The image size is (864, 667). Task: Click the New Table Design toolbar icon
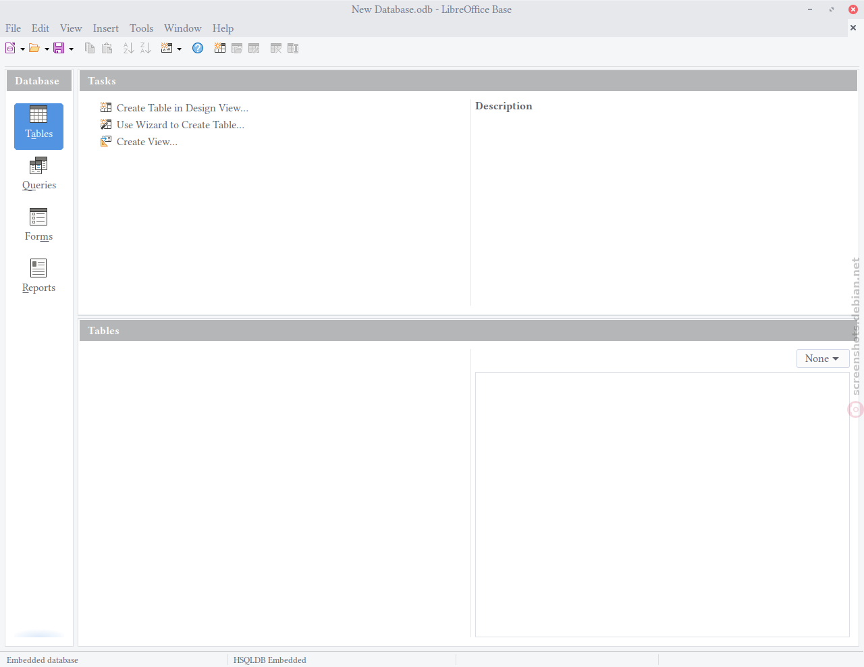(219, 48)
